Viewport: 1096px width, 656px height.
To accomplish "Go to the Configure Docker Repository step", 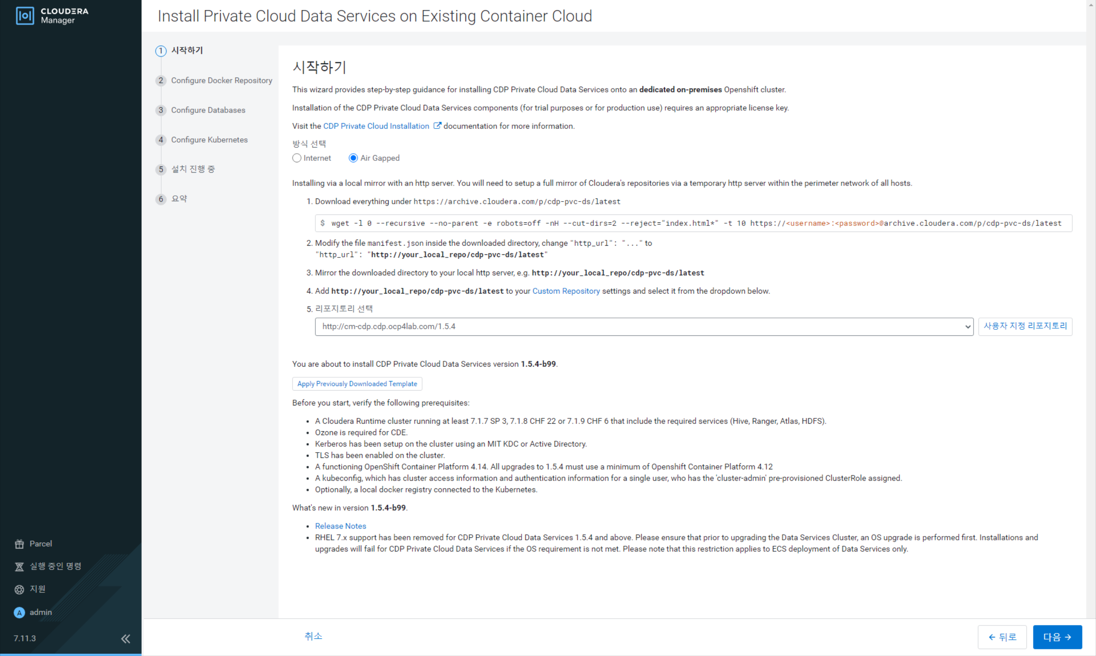I will [221, 81].
